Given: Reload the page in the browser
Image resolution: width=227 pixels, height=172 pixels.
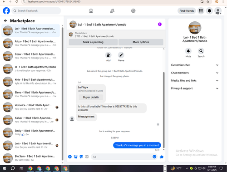Looking at the screenshot, I should point(16,1).
